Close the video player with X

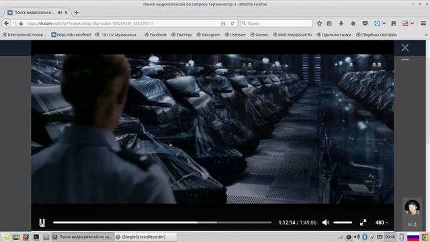point(405,48)
